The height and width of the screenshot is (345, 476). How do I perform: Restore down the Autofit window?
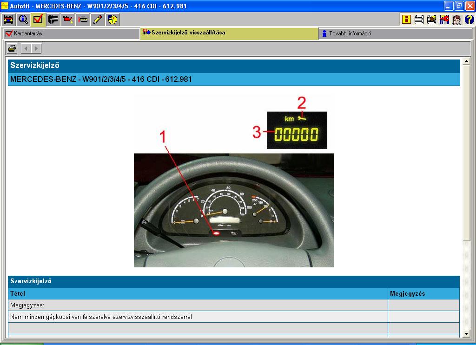coord(459,6)
